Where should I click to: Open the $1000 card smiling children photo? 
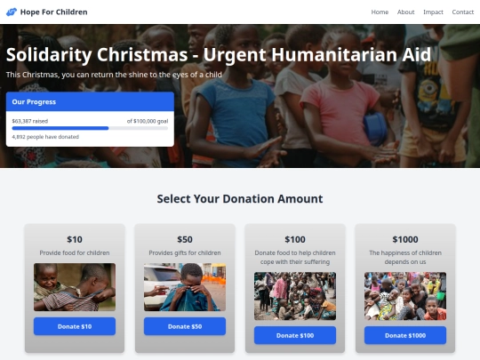tap(405, 296)
